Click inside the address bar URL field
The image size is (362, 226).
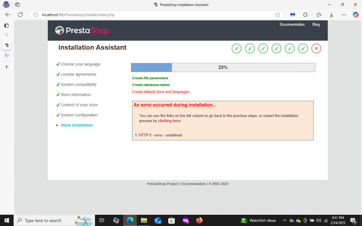(x=109, y=15)
